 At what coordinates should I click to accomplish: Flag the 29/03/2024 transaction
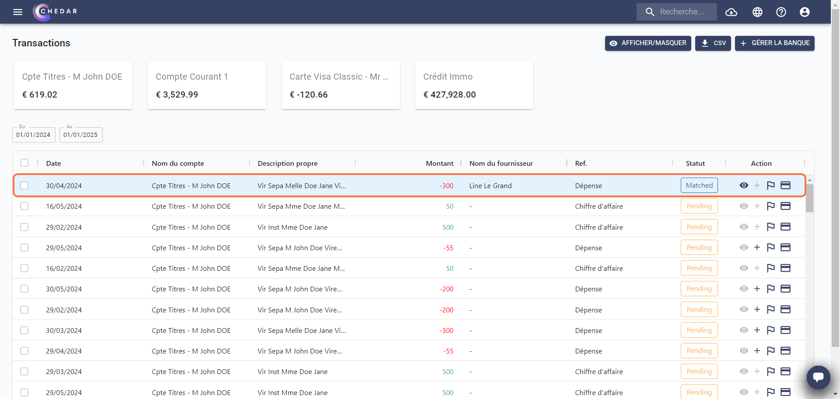[x=771, y=371]
